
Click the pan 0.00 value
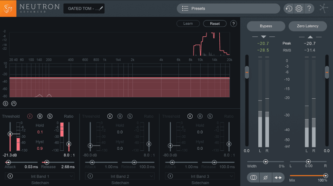[x=309, y=166]
